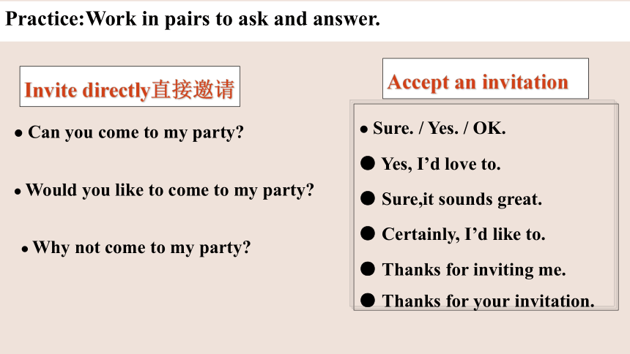Screen dimensions: 630x354
Task: Click 'Sure,it sounds great.' text
Action: click(x=462, y=199)
